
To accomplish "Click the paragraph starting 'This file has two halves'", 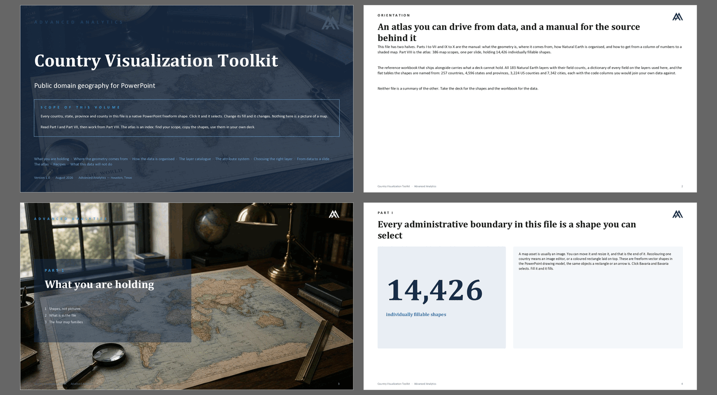I will point(529,49).
